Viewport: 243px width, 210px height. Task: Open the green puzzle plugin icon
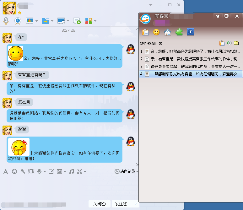(179, 32)
